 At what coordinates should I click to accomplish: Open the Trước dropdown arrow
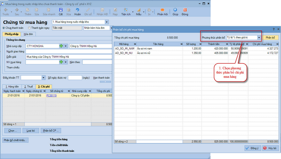click(11, 12)
